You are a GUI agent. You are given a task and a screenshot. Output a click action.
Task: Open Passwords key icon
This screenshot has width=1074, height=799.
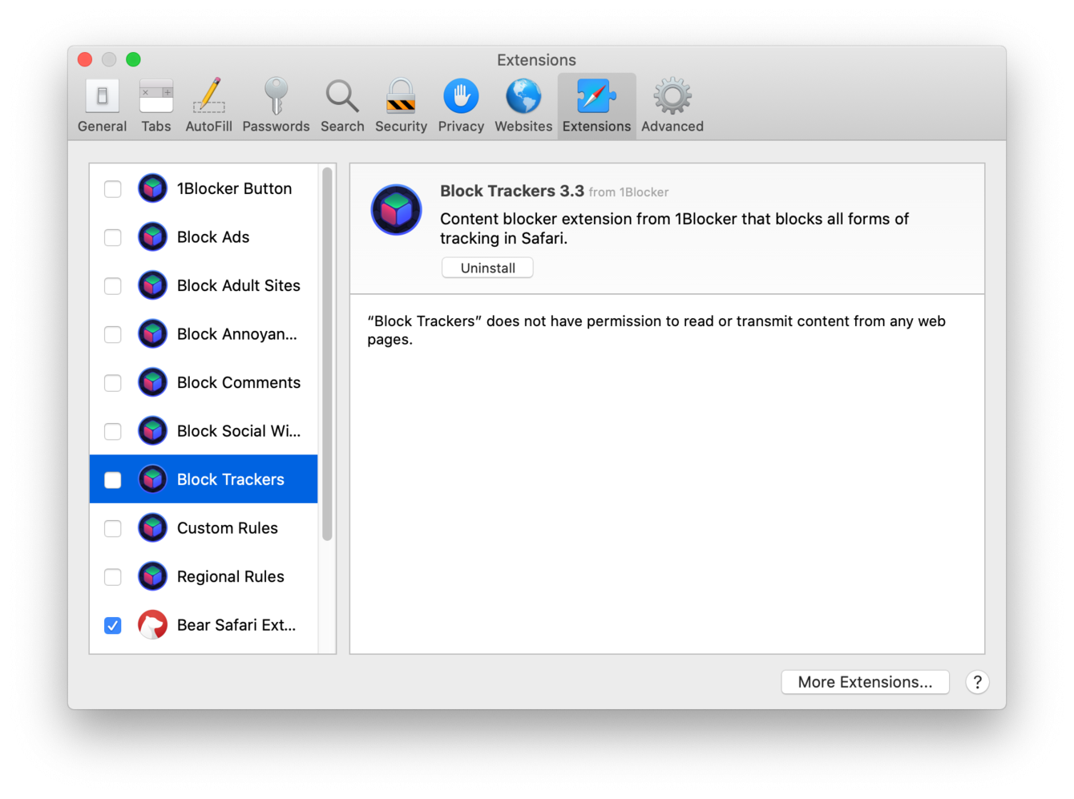[x=276, y=96]
